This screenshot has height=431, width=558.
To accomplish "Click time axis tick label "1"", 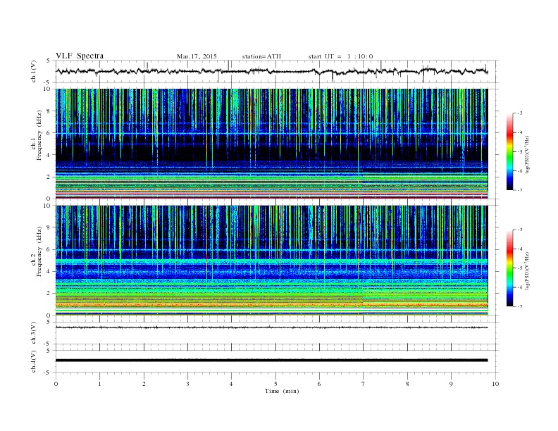I will pyautogui.click(x=100, y=384).
